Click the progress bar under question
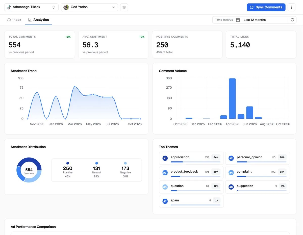Viewport: 303px width, 235px height. coord(195,191)
